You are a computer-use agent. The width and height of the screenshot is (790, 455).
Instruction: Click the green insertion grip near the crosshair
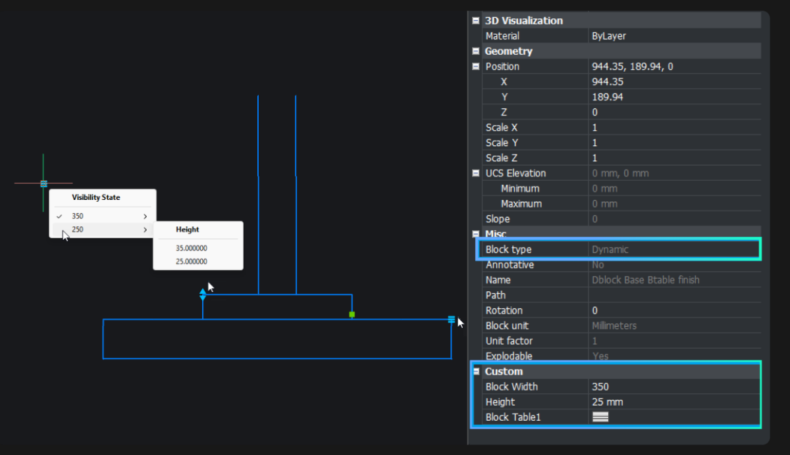tap(43, 183)
